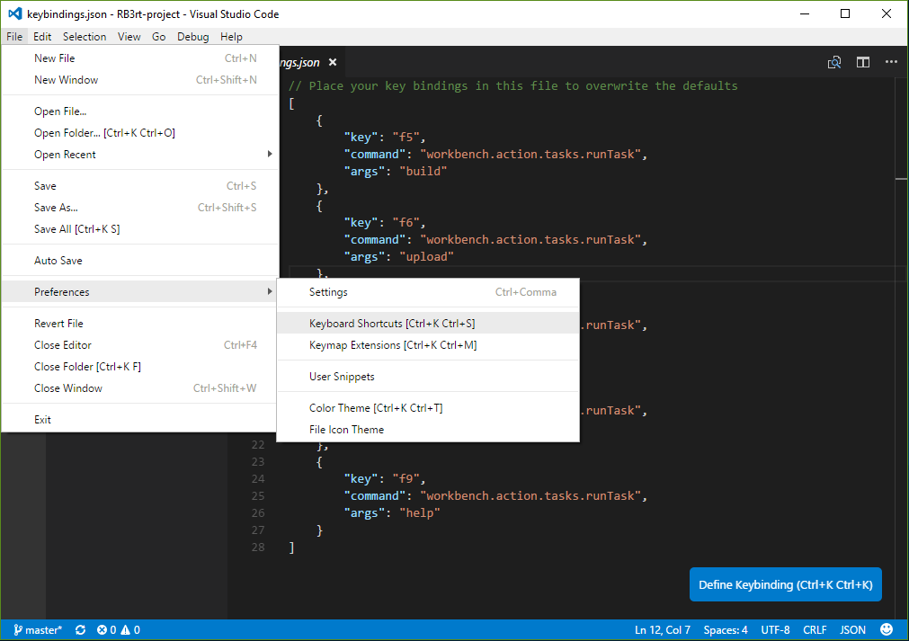909x641 pixels.
Task: Click Save in File menu
Action: 139,185
